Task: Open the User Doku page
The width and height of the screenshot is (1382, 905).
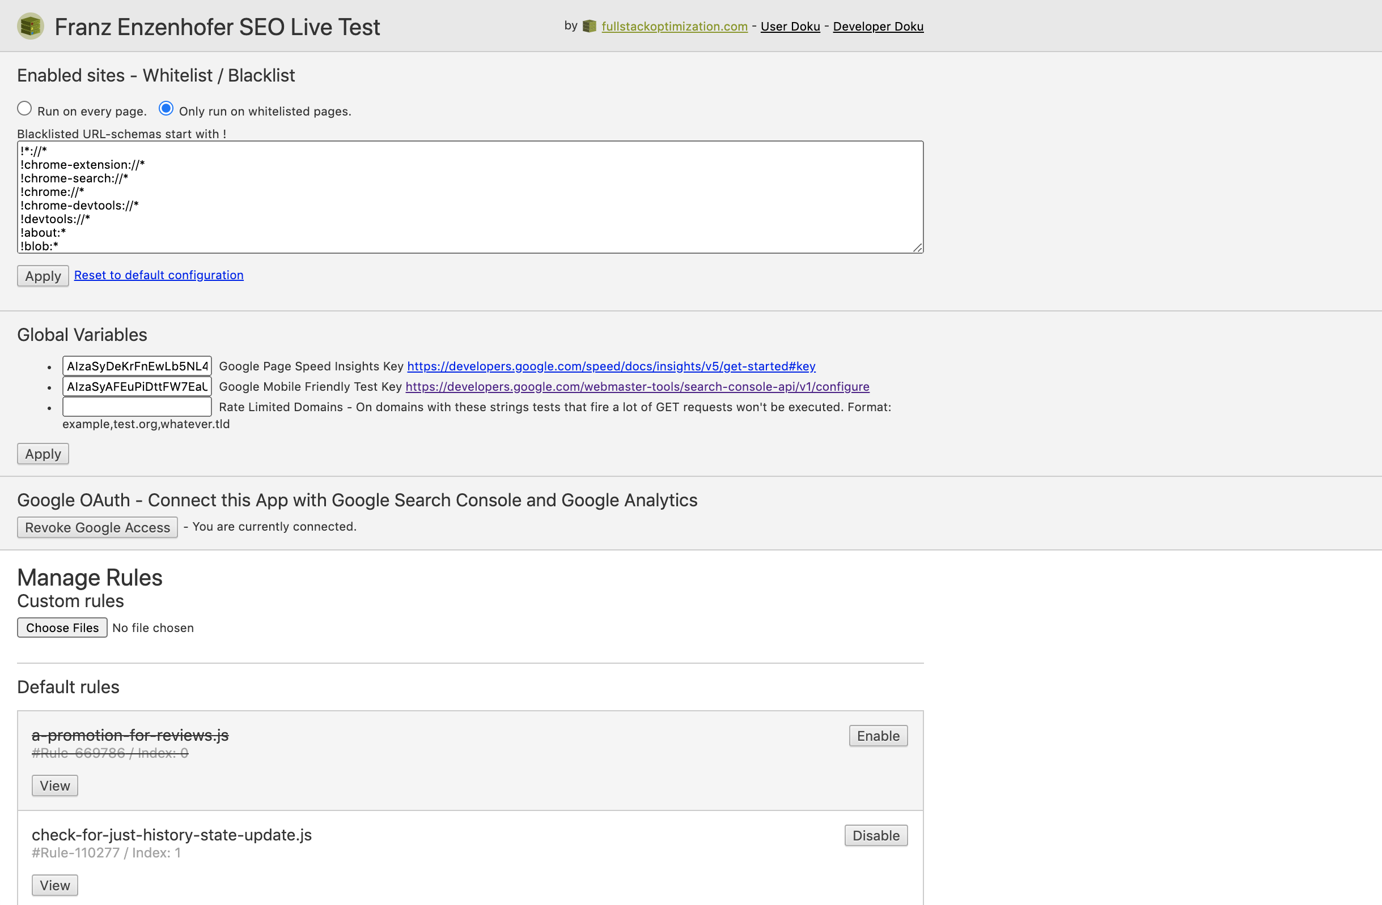Action: tap(790, 26)
